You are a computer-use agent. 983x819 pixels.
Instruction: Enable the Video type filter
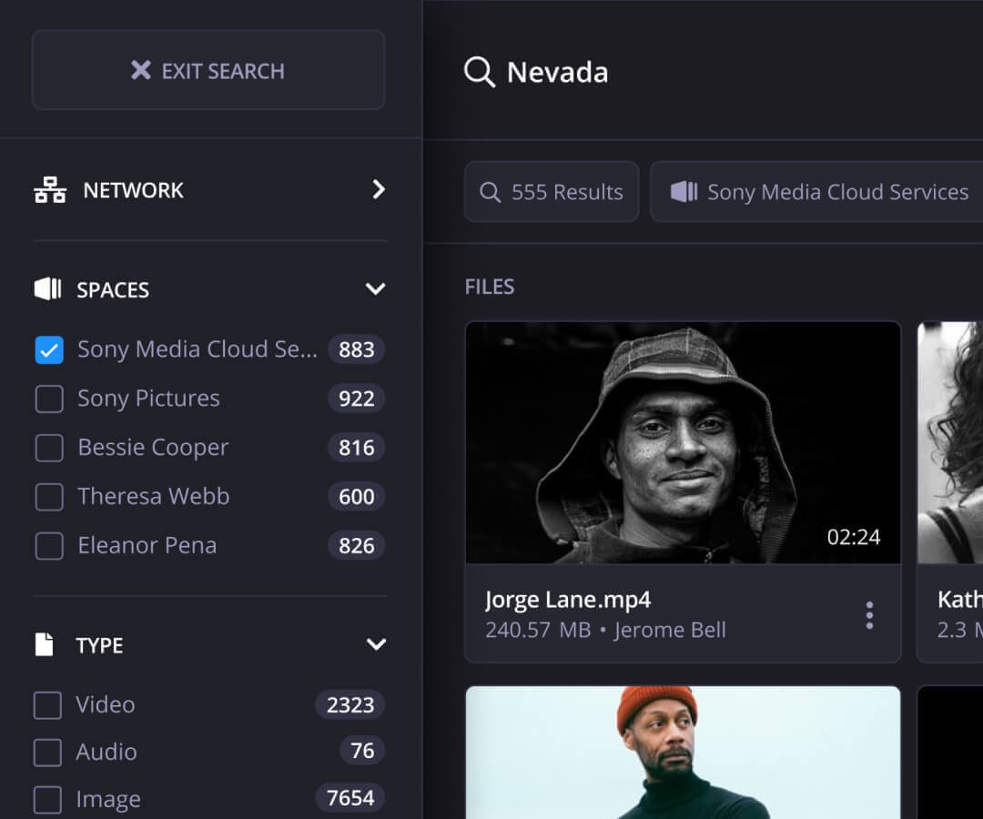pyautogui.click(x=46, y=704)
